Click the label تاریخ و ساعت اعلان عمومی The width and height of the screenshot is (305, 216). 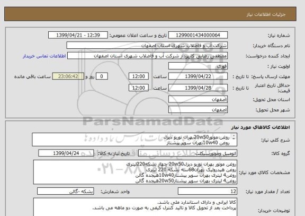[138, 36]
